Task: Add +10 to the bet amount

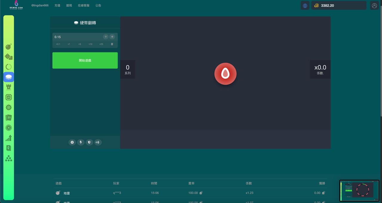Action: [x=90, y=44]
